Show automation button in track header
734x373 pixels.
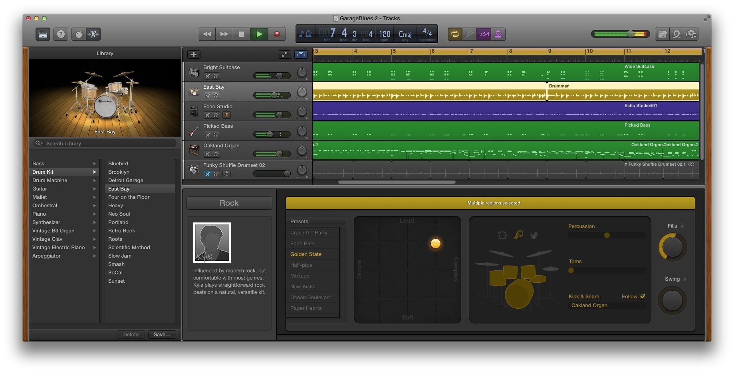click(284, 55)
